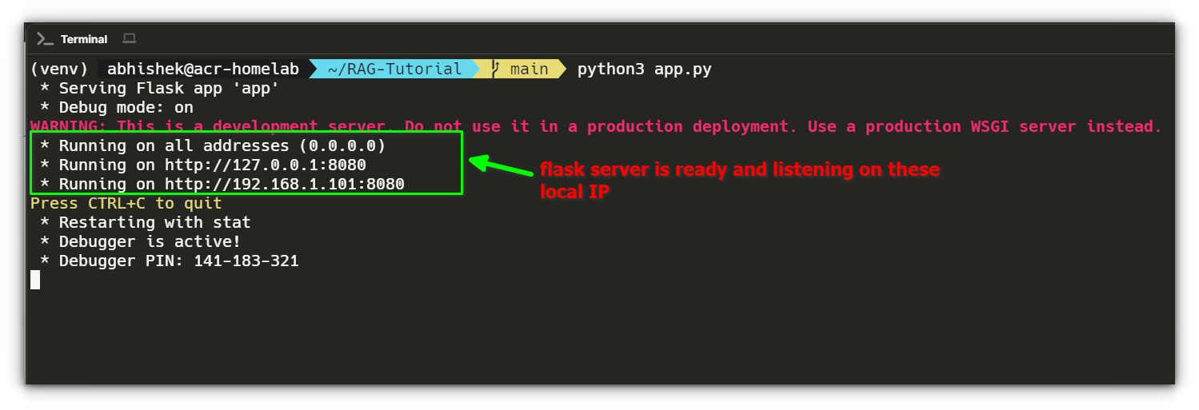Open the http://127.0.0.1:8080 URL
Screen dimensions: 1199x410
pyautogui.click(x=265, y=165)
